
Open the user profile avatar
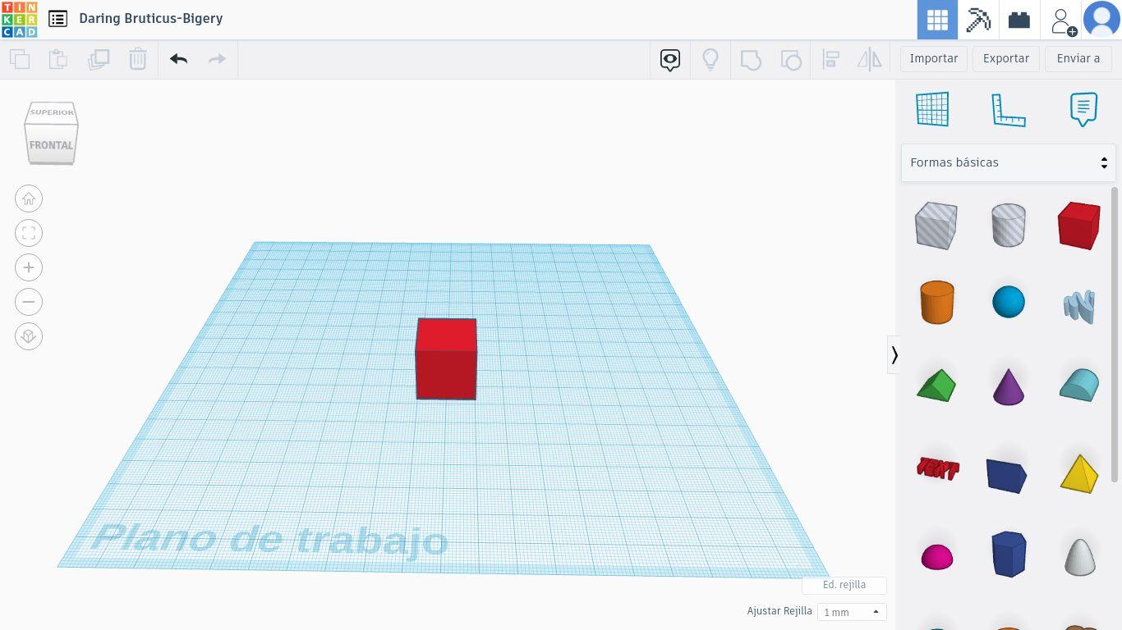click(x=1101, y=20)
